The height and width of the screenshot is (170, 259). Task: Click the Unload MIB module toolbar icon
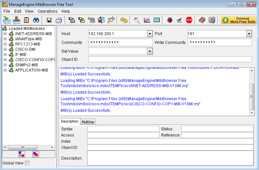17,20
